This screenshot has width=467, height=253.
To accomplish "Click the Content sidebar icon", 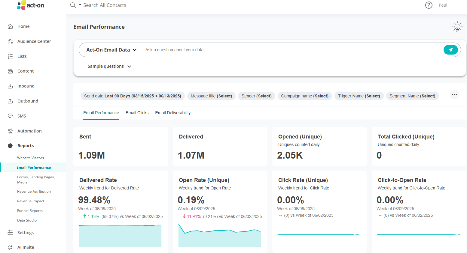I will [10, 71].
